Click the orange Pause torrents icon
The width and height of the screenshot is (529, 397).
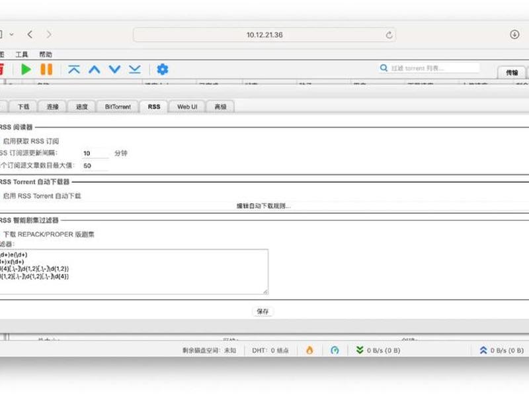[x=46, y=69]
